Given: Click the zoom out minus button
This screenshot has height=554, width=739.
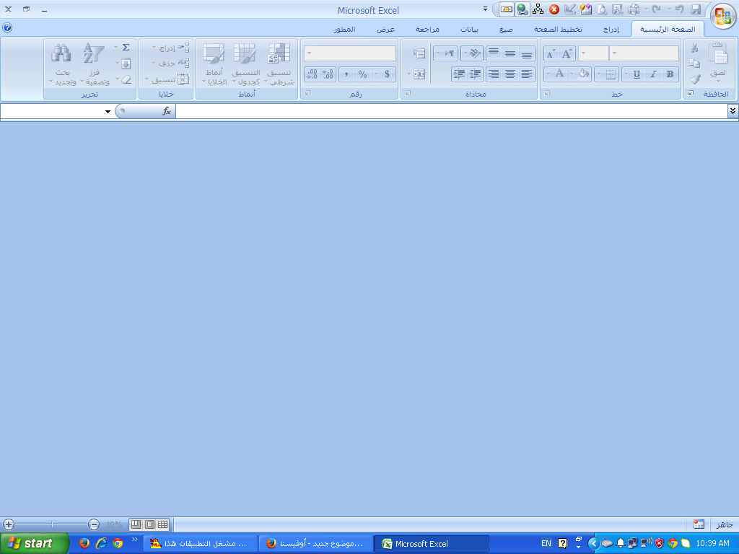Looking at the screenshot, I should [94, 524].
